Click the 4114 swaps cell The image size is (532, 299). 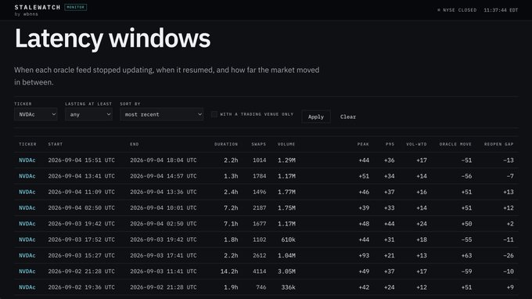pyautogui.click(x=260, y=272)
